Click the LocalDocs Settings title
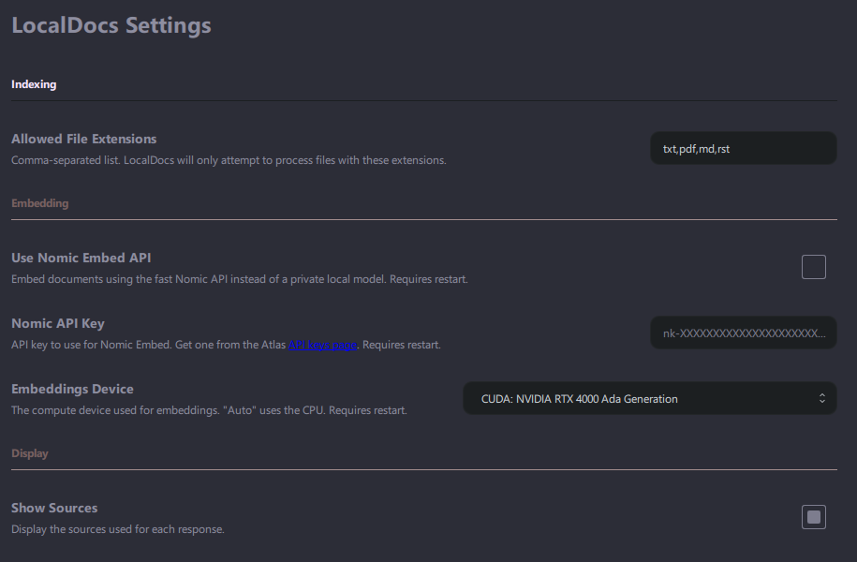The height and width of the screenshot is (562, 857). [111, 25]
